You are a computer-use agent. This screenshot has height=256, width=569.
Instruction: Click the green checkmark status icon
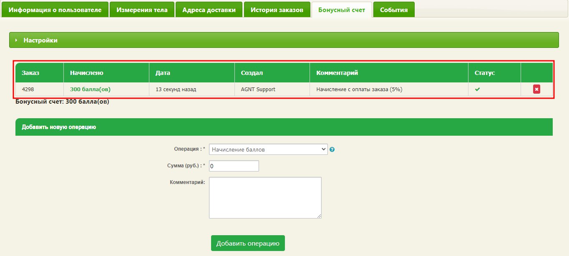point(478,89)
